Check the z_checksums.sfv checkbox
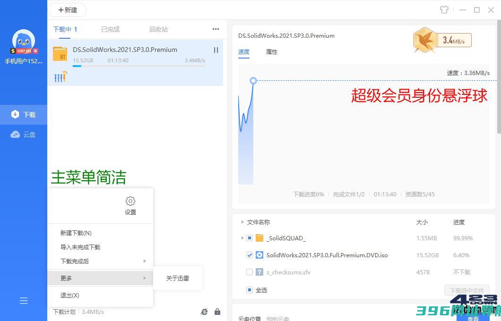This screenshot has height=321, width=501. [x=250, y=272]
